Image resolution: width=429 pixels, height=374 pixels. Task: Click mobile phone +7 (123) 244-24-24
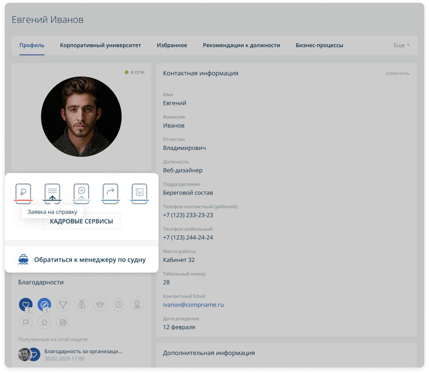(188, 238)
